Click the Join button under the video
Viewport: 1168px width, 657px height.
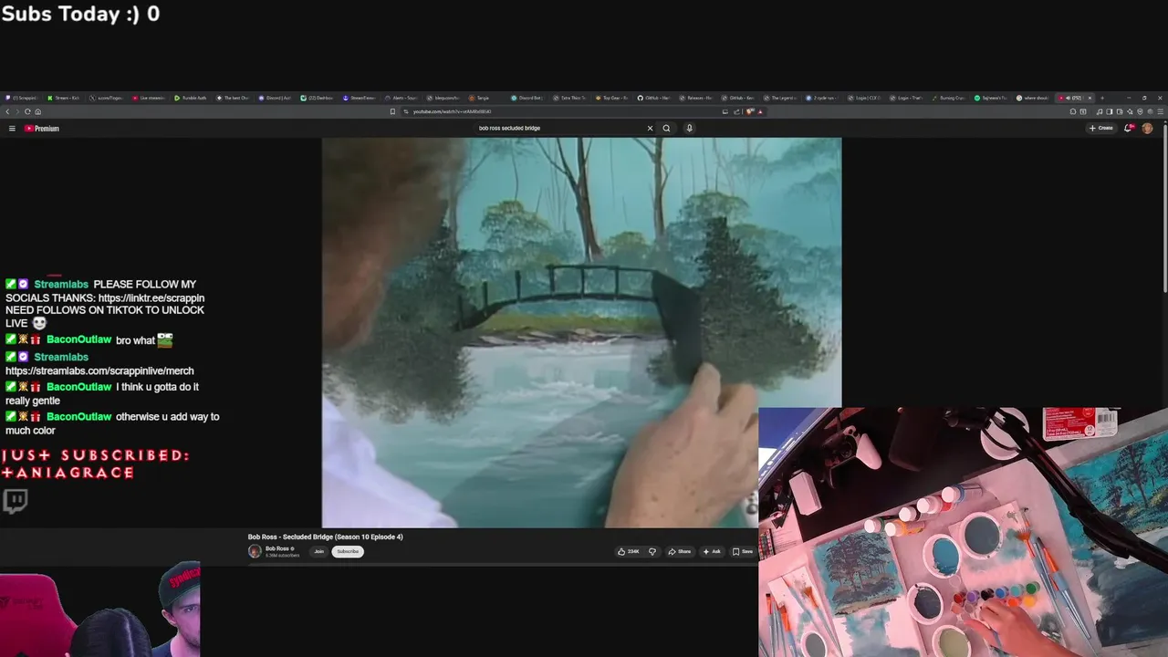click(x=318, y=551)
